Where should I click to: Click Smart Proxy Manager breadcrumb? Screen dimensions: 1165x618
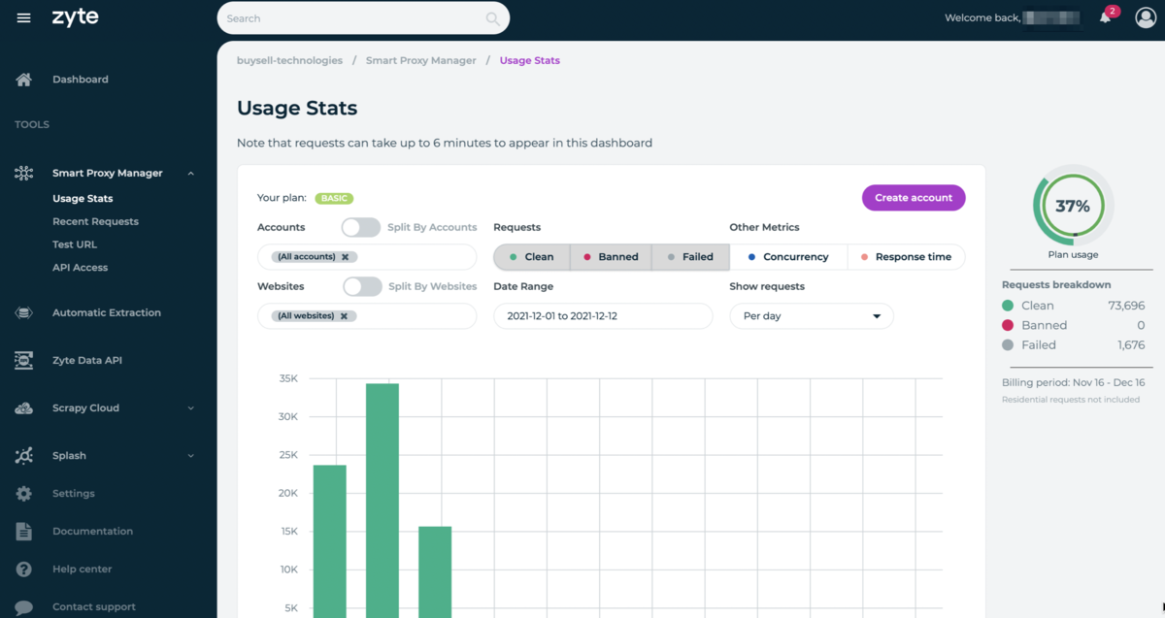tap(420, 60)
